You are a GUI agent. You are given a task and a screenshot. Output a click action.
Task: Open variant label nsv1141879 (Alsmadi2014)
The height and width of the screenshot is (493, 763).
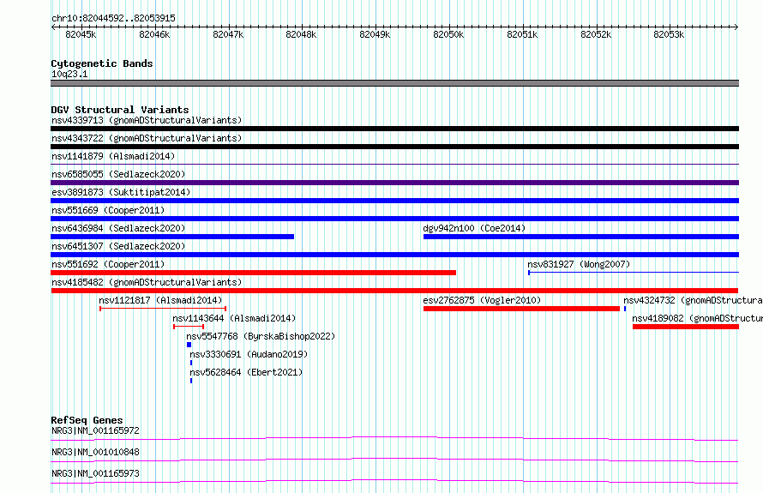tap(113, 156)
